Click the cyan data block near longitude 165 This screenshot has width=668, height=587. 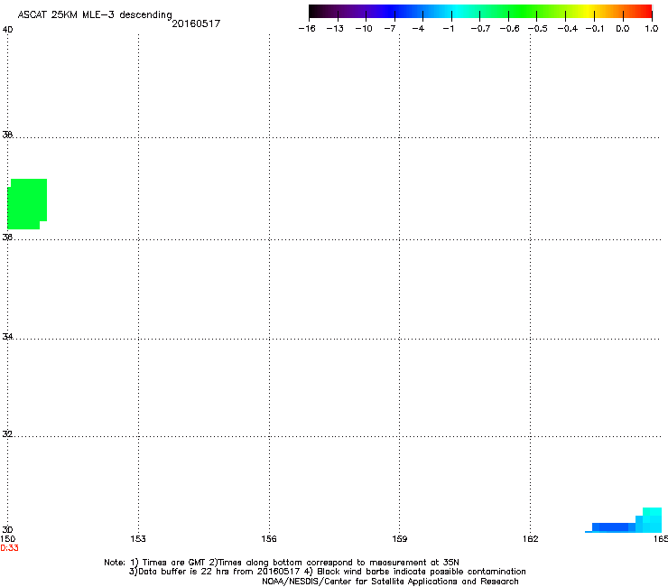652,520
